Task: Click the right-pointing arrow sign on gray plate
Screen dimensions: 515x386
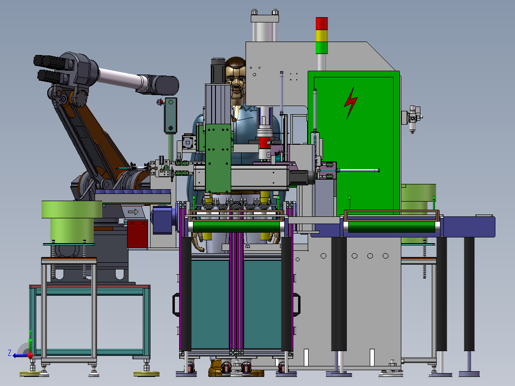Action: coord(133,212)
